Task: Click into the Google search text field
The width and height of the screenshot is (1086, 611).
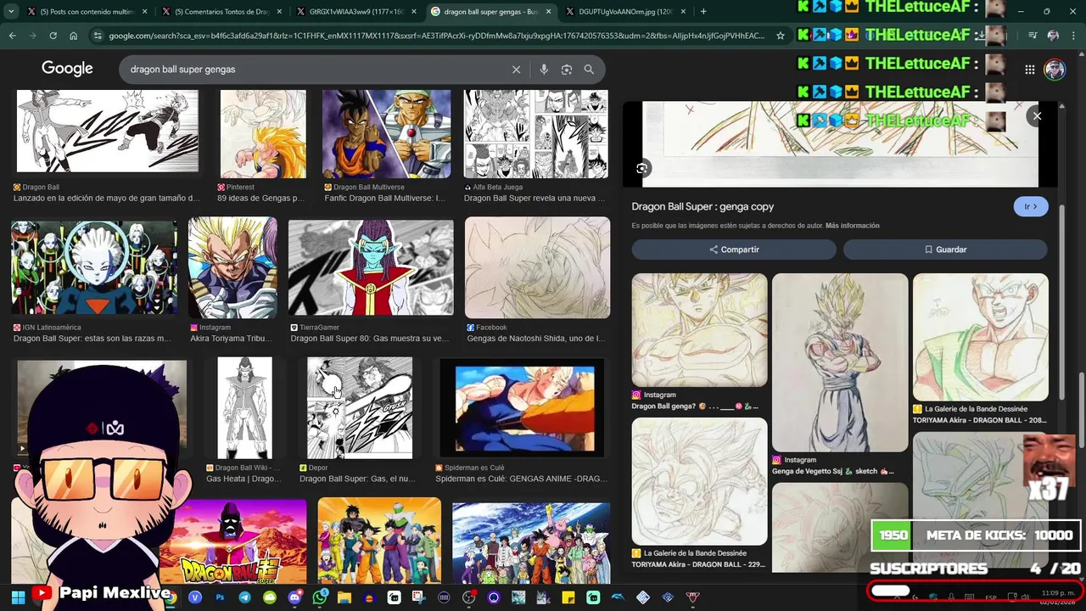Action: 314,70
